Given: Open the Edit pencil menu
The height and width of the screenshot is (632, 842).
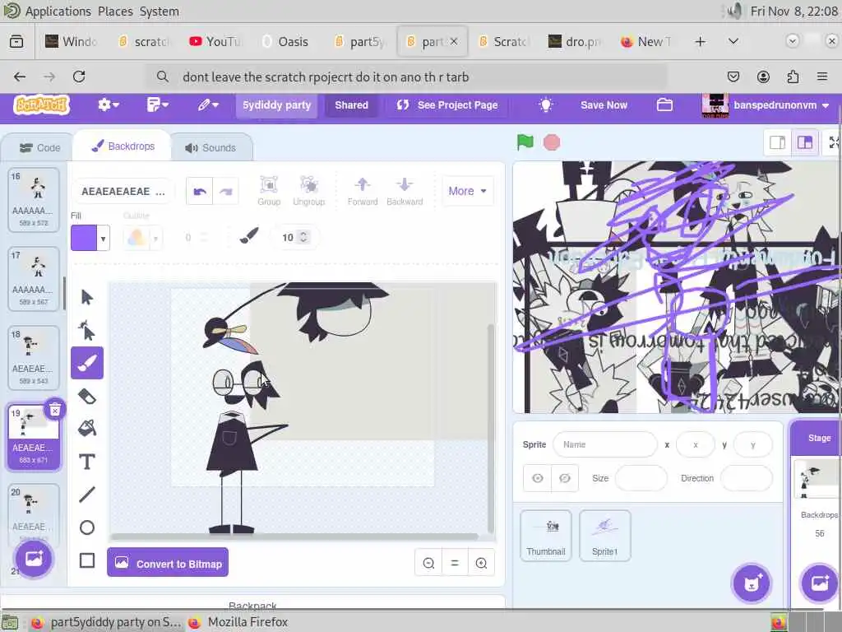Looking at the screenshot, I should coord(208,105).
